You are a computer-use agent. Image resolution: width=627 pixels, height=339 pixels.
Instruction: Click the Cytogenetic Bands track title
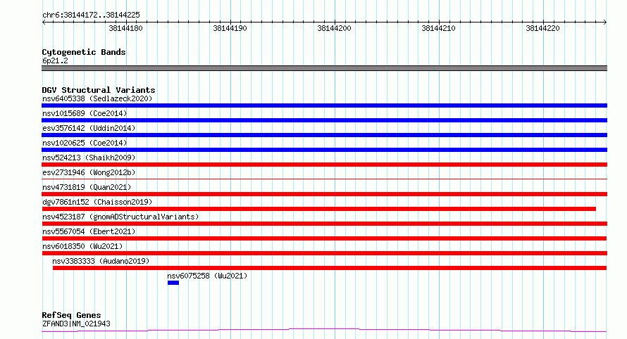point(84,52)
